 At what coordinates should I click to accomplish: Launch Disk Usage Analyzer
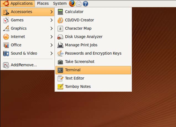point(93,37)
